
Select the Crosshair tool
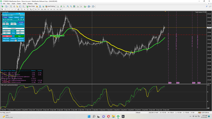click(6, 9)
